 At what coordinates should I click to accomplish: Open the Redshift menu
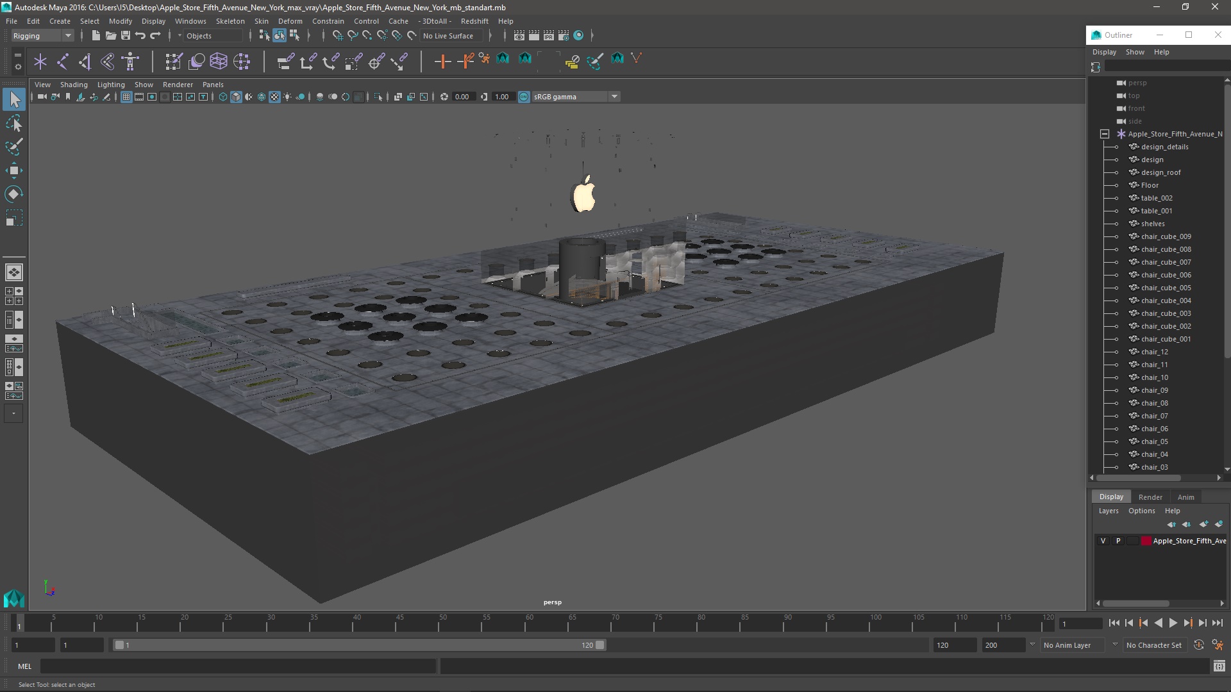click(x=474, y=21)
